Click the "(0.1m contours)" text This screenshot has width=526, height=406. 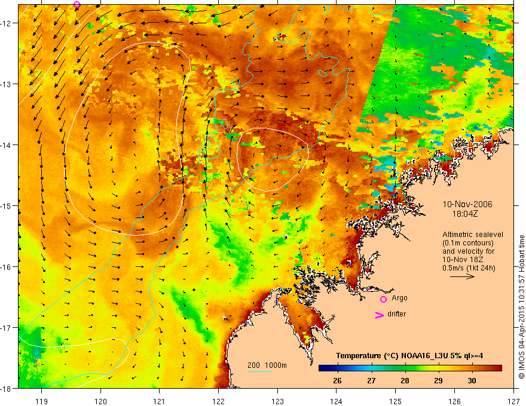(x=468, y=243)
